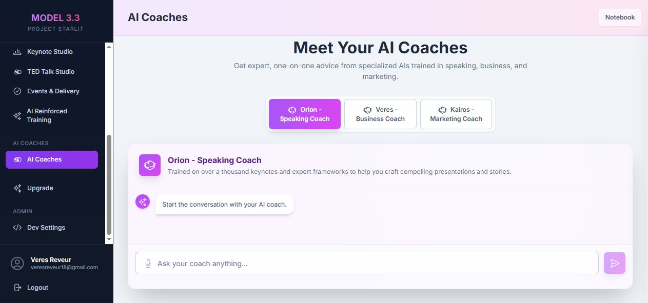Click the sparkle icon beside chat message

click(143, 201)
